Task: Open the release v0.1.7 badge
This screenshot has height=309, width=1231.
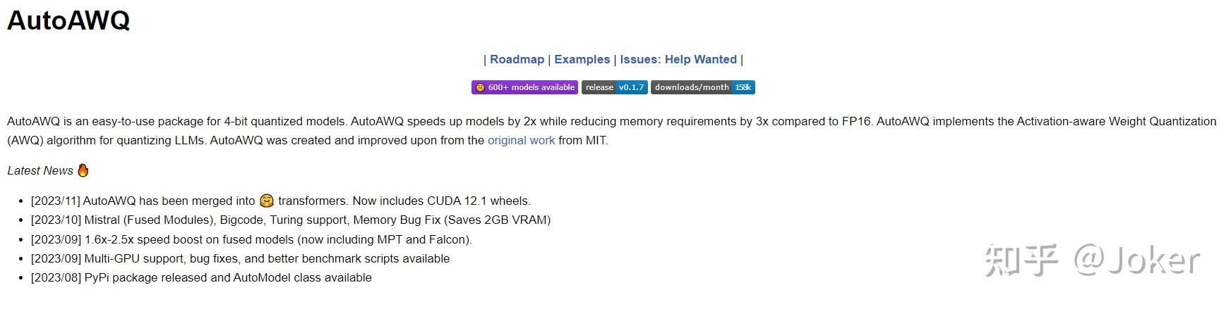Action: 613,87
